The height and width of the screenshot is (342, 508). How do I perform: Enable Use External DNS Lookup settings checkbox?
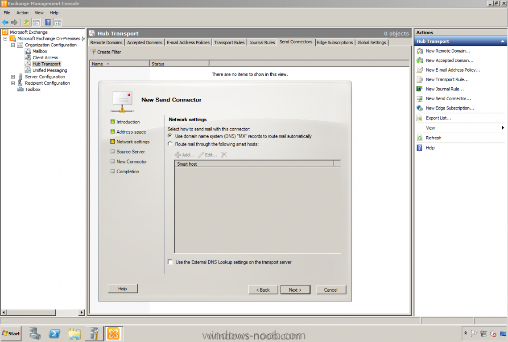(170, 262)
